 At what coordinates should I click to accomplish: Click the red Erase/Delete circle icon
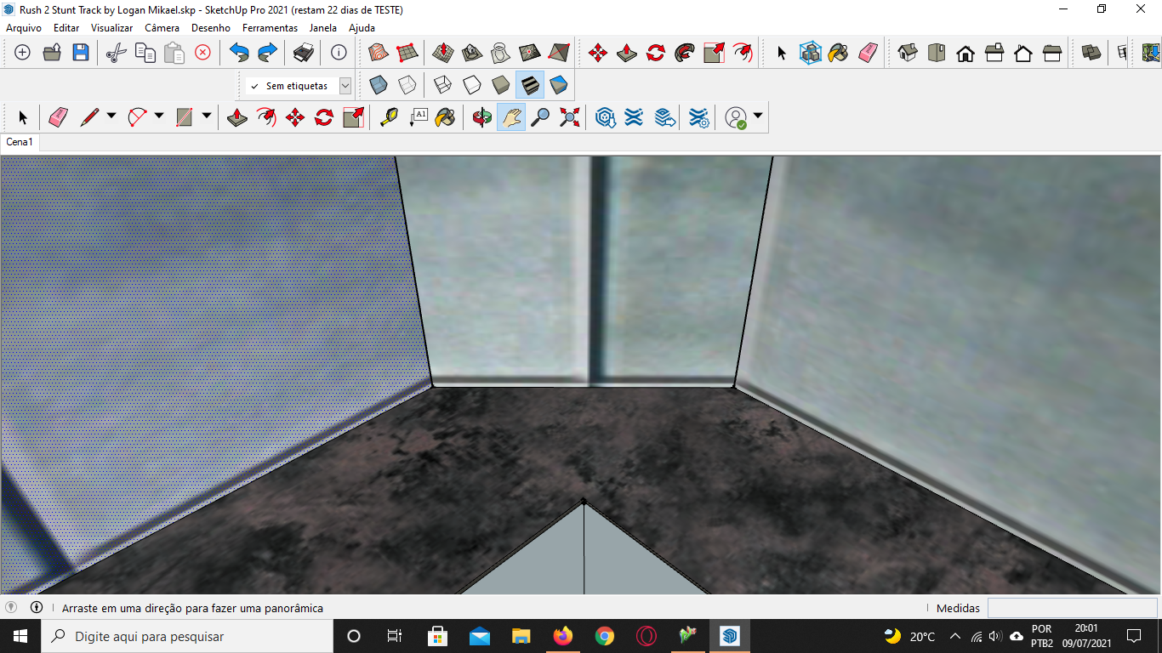click(x=203, y=53)
